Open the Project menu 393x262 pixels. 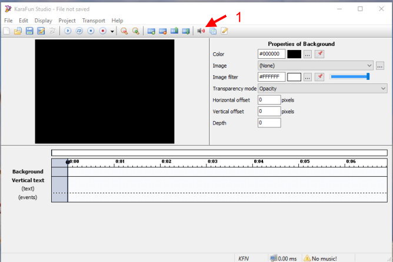click(67, 21)
